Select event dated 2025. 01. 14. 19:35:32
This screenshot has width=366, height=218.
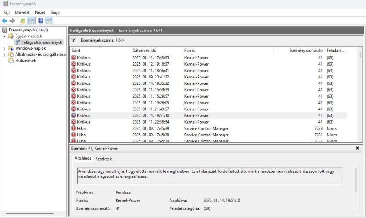tap(209, 83)
